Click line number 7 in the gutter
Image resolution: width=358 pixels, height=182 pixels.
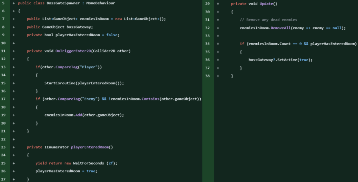tap(3, 19)
